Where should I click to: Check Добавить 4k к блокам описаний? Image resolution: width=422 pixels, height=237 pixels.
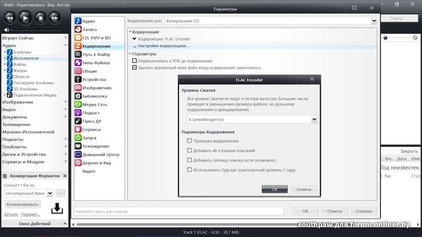[189, 150]
